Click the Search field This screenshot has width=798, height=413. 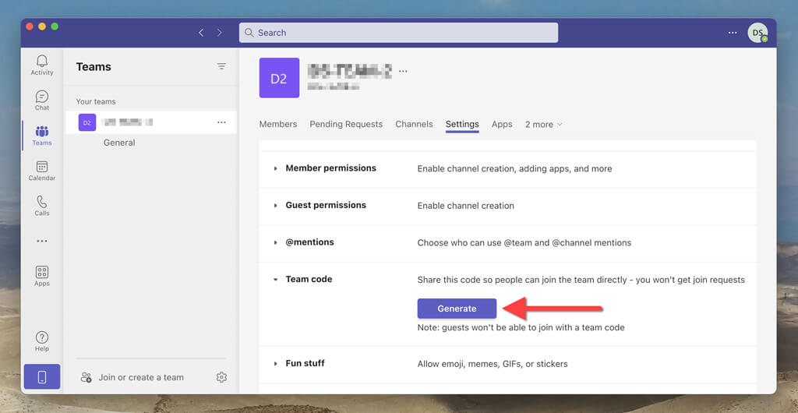(x=398, y=33)
